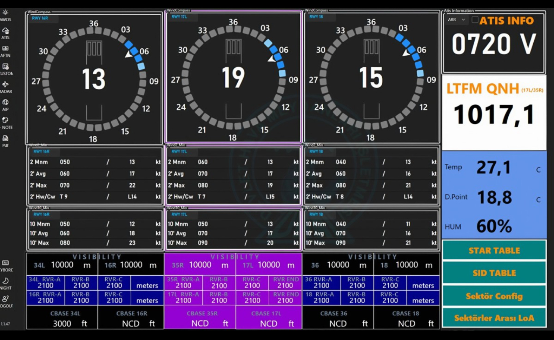Open the AIP globe icon
The image size is (554, 340).
pos(5,103)
